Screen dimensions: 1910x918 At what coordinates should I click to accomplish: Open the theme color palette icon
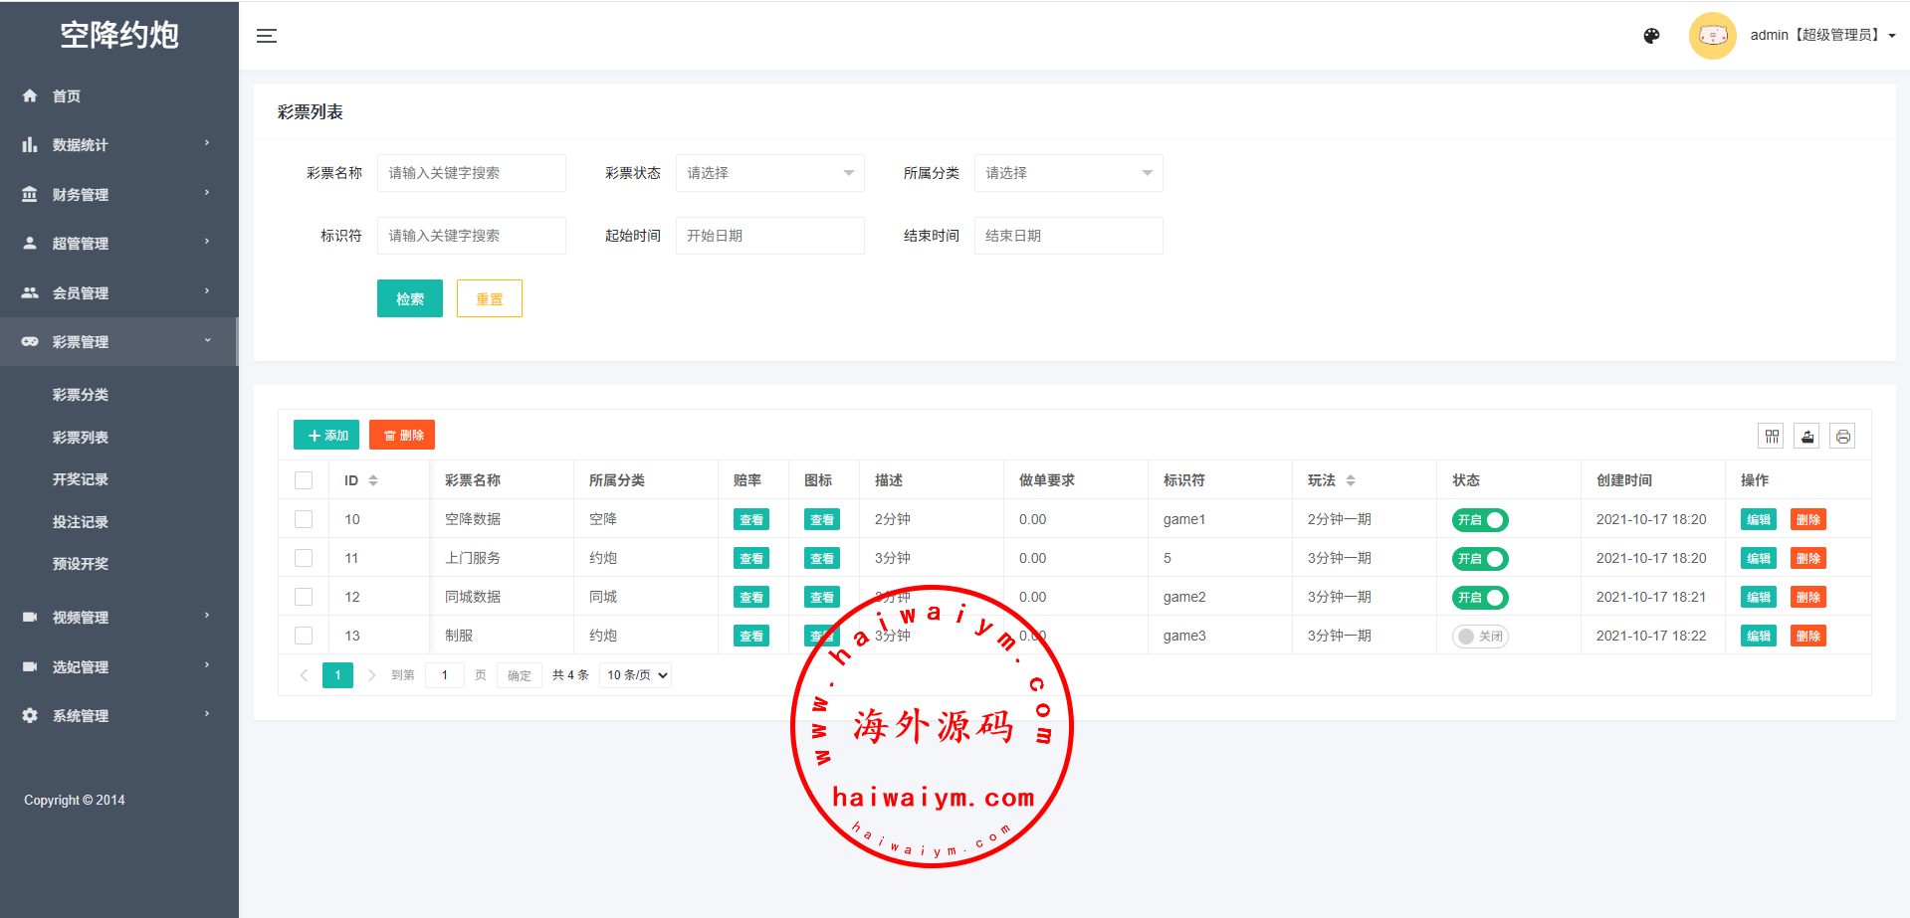pyautogui.click(x=1651, y=36)
